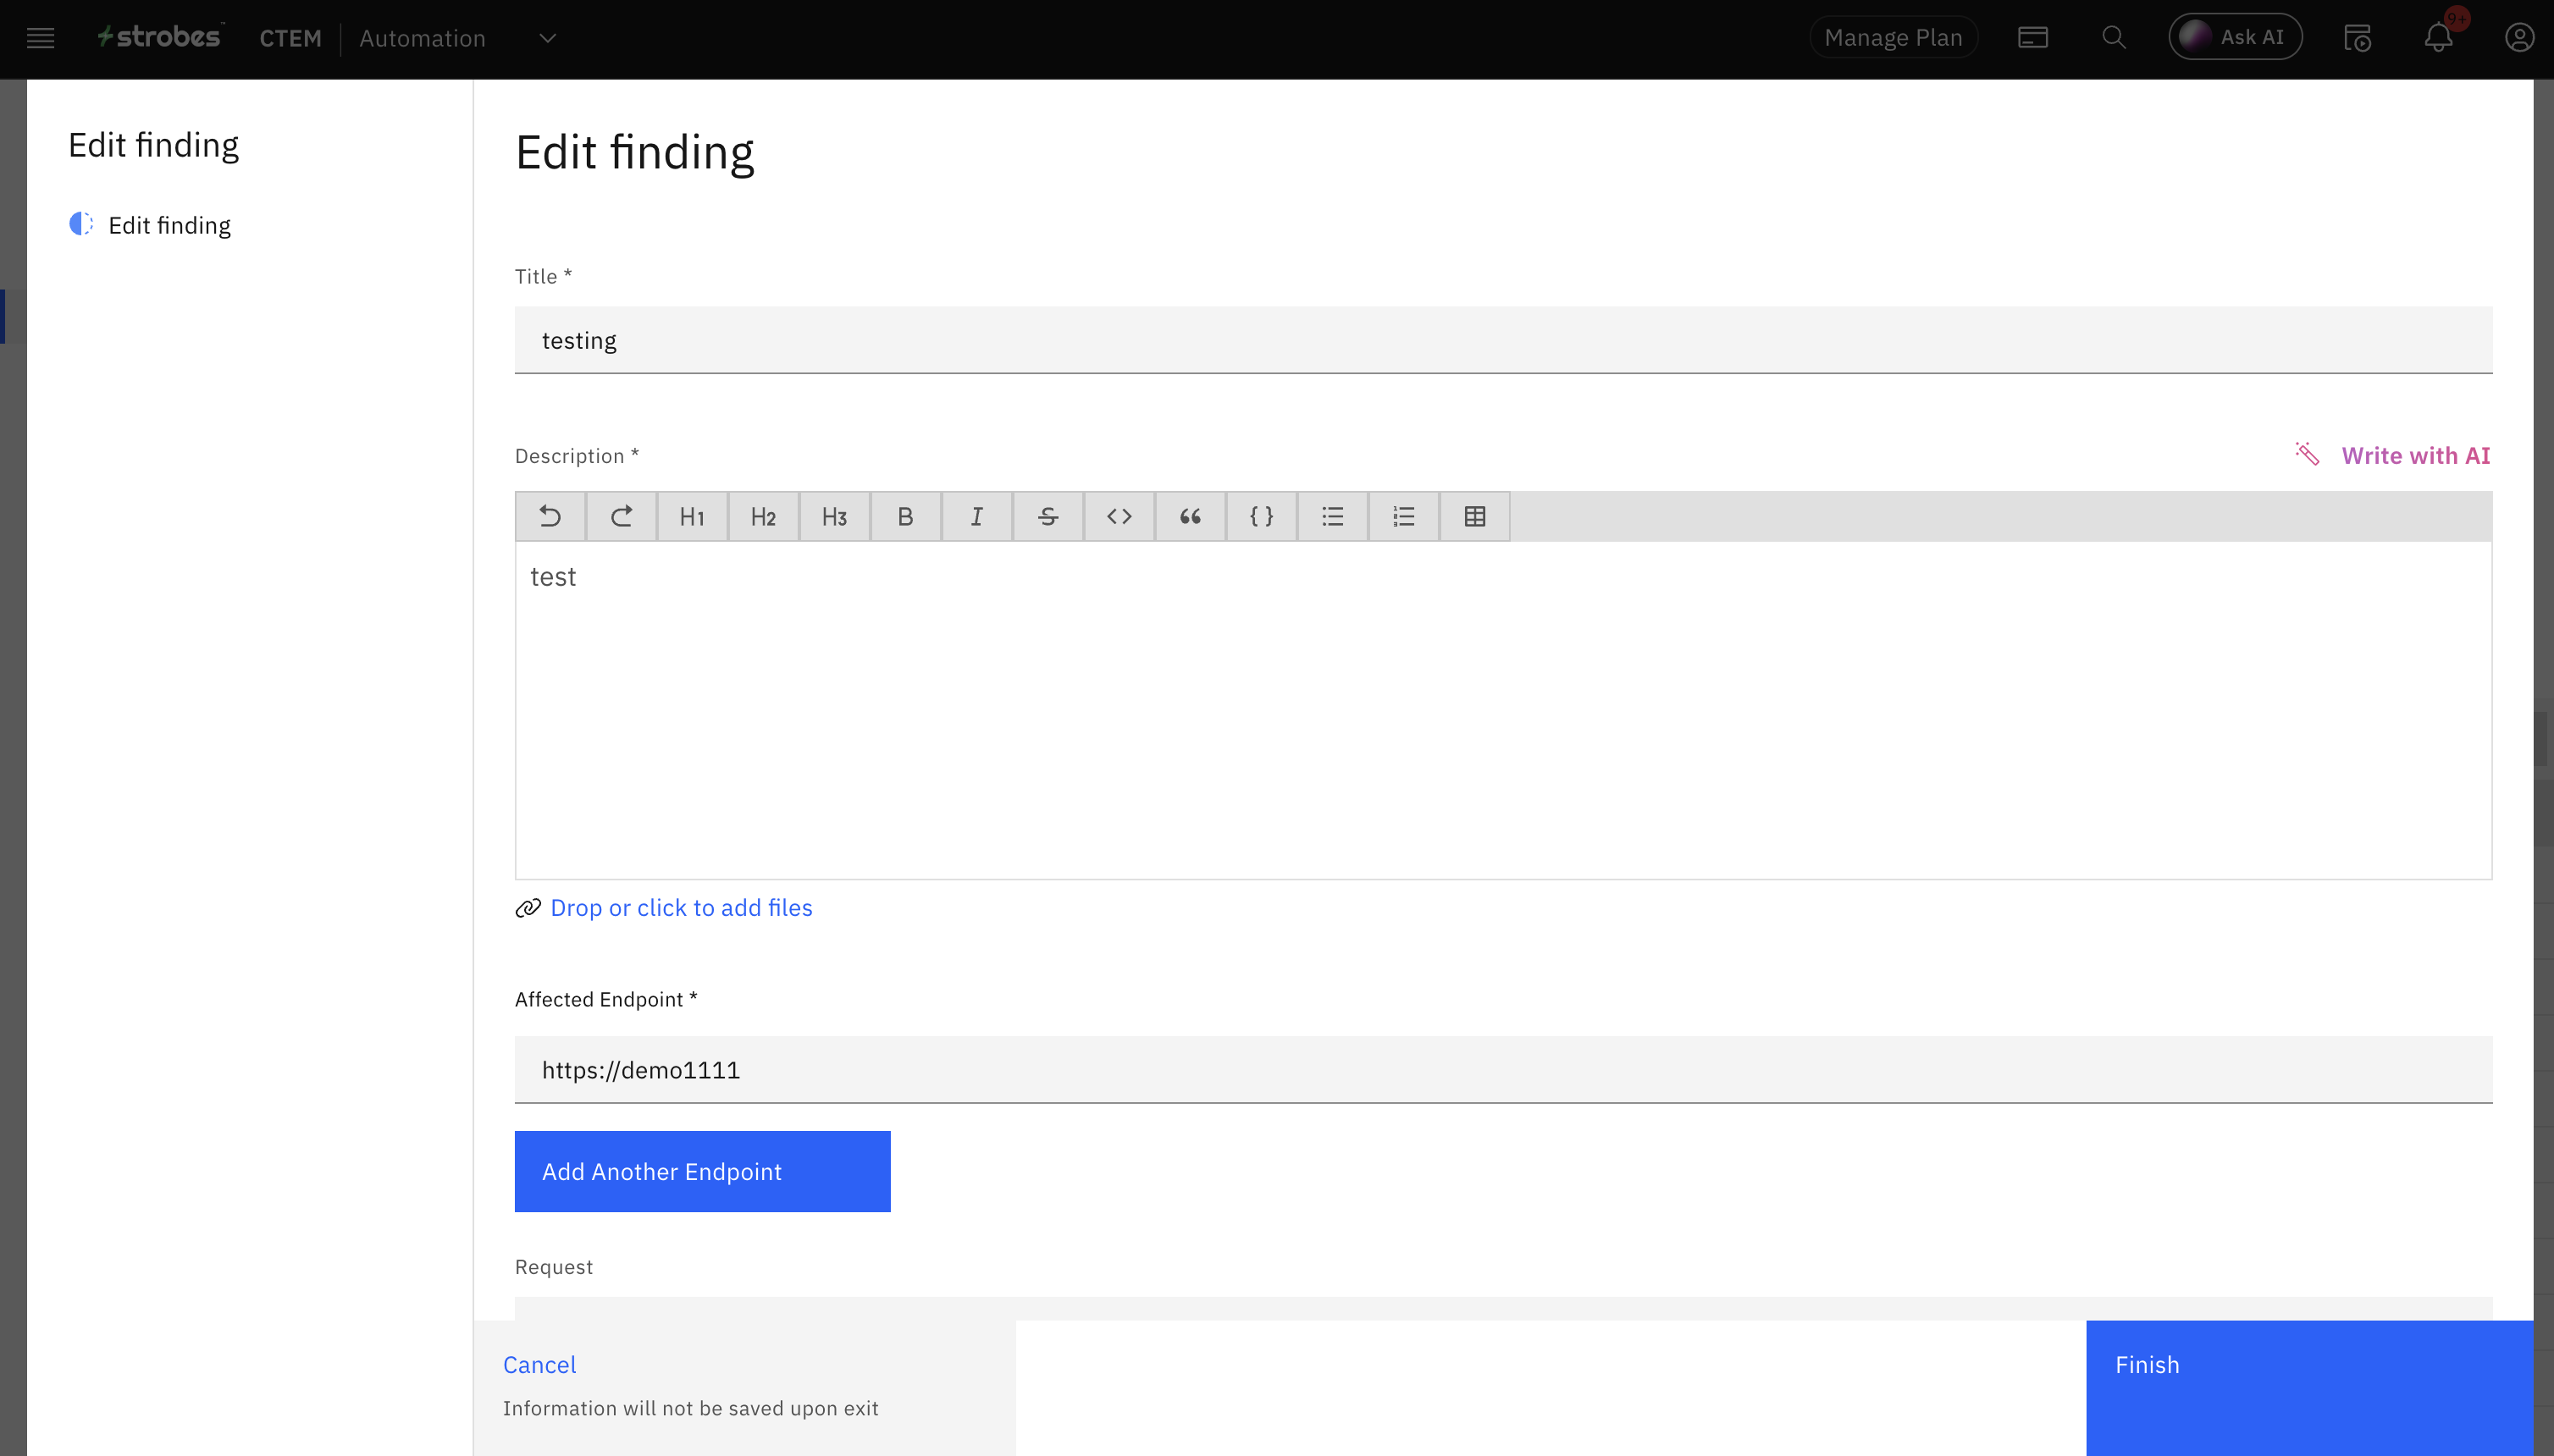Click the Write with AI link

point(2414,455)
